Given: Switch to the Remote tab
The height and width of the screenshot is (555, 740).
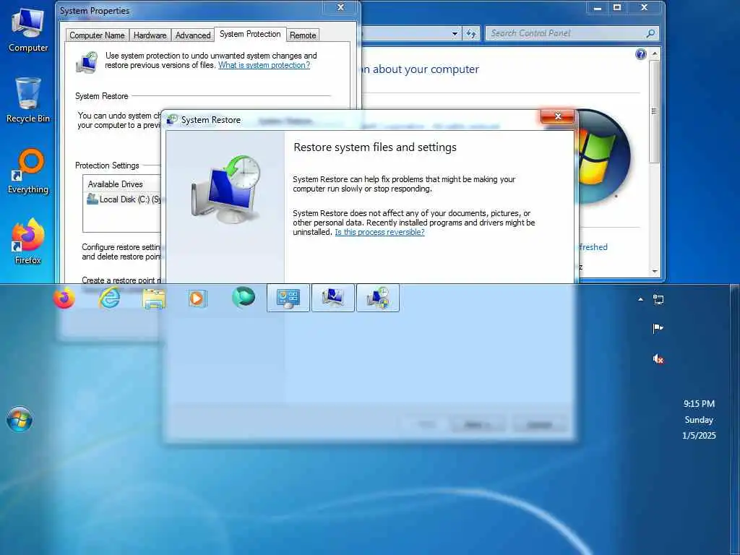Looking at the screenshot, I should (x=303, y=35).
